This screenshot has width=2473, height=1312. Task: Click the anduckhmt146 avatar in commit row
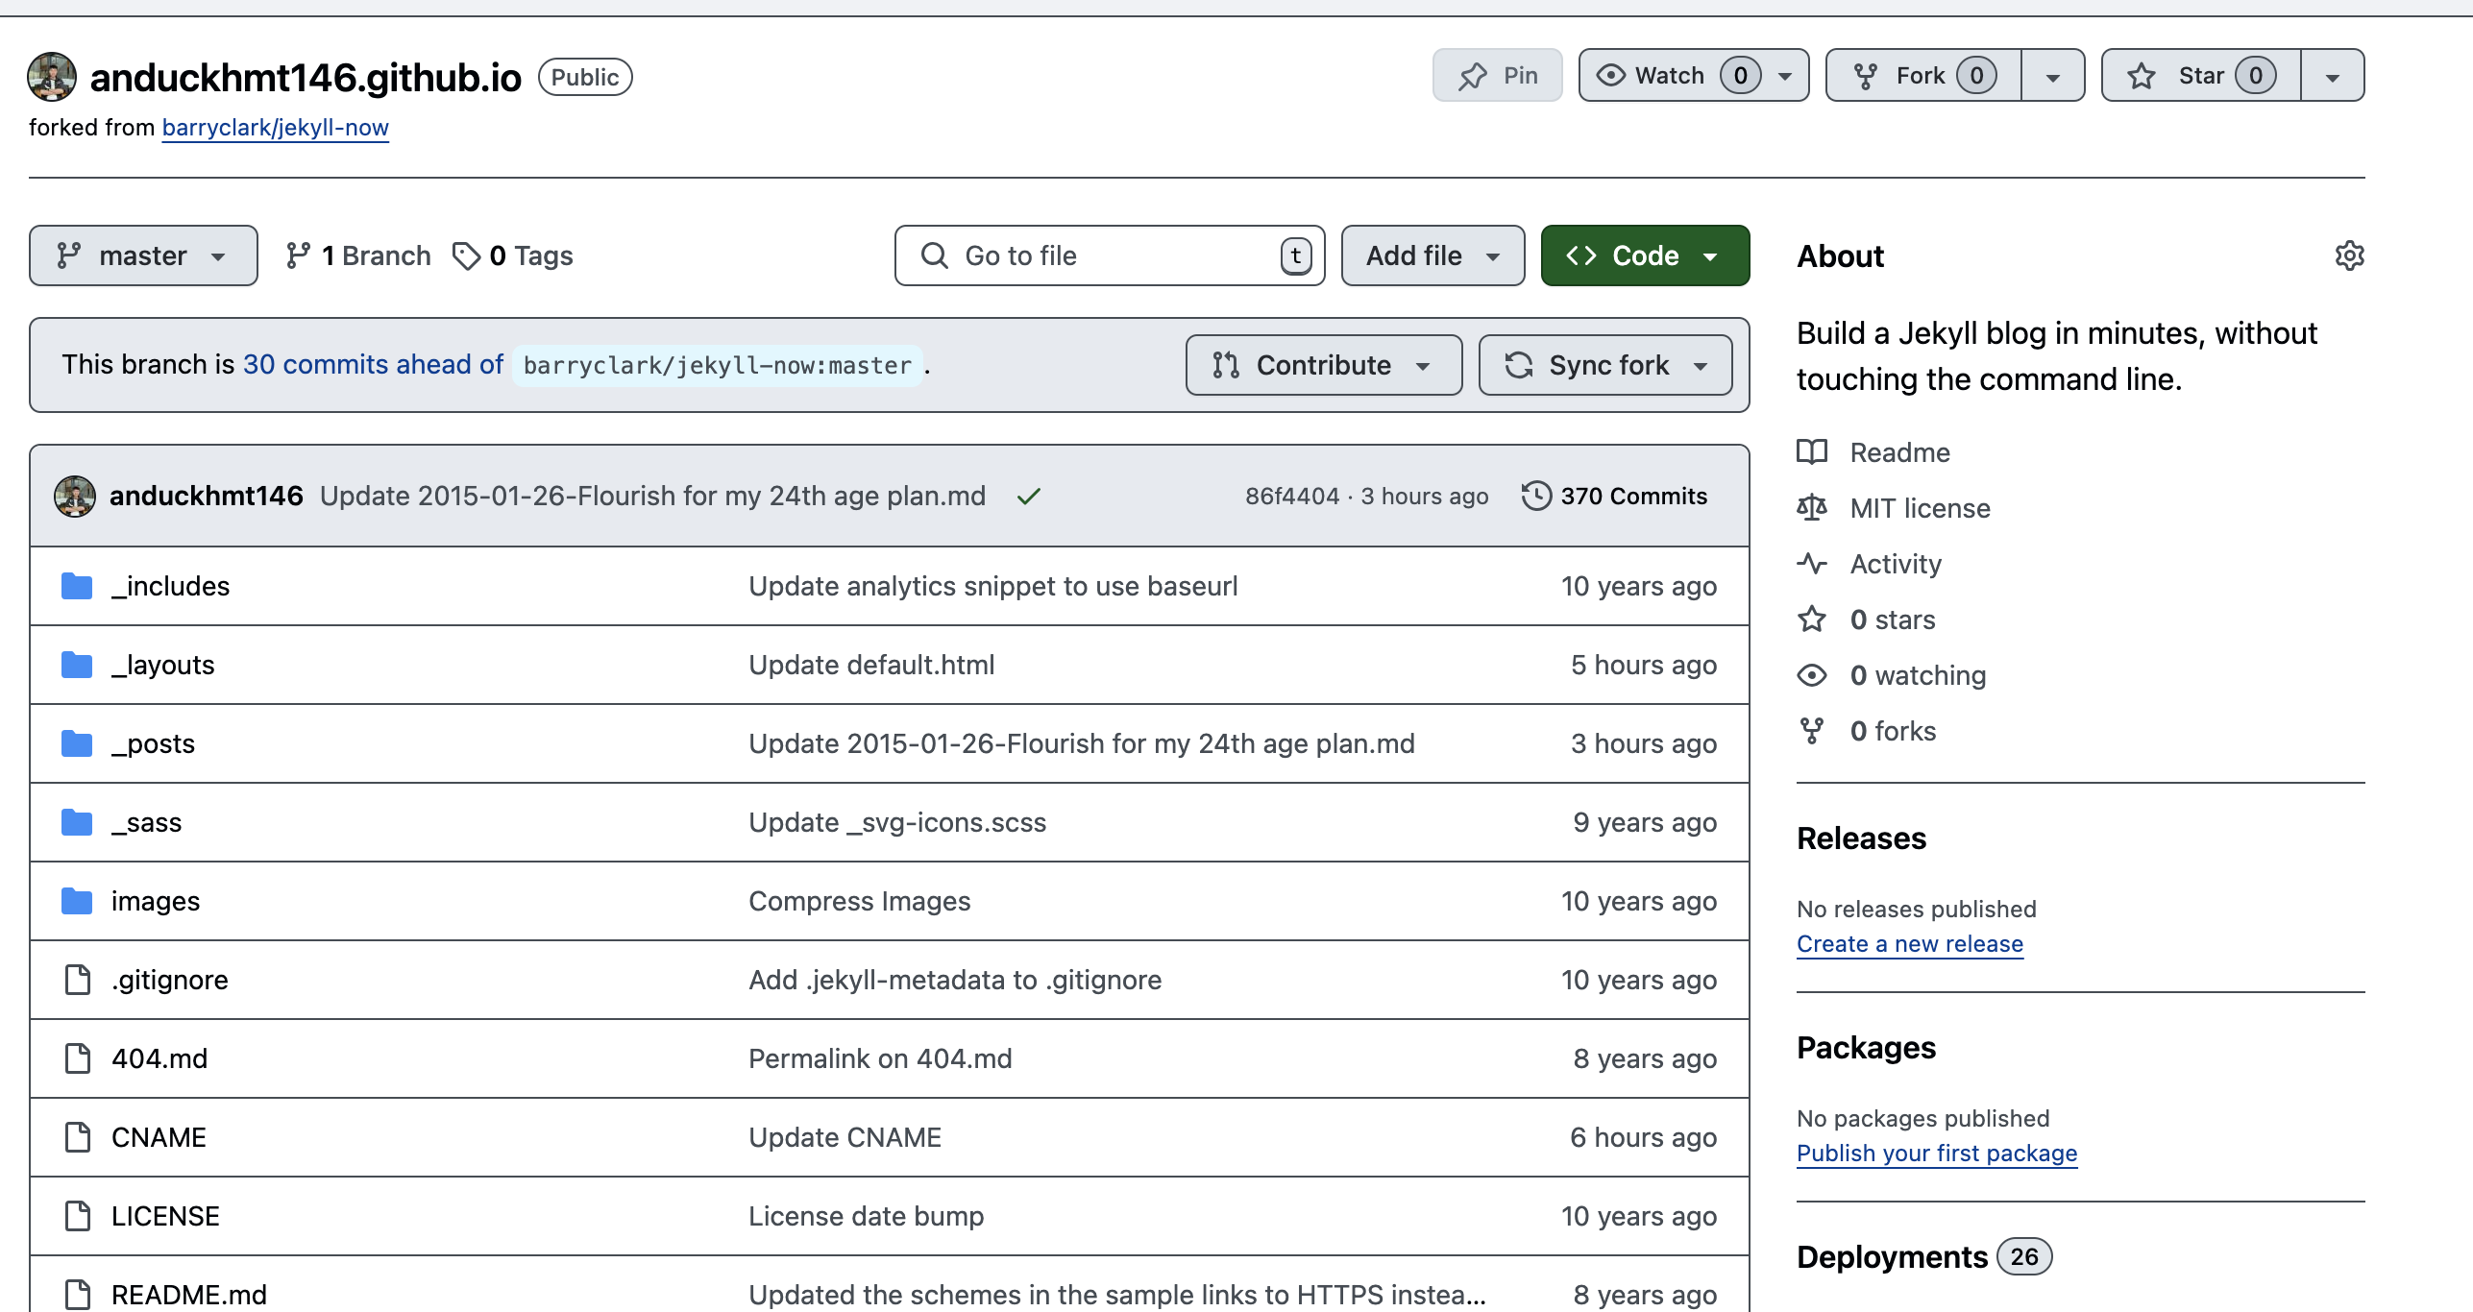point(75,496)
